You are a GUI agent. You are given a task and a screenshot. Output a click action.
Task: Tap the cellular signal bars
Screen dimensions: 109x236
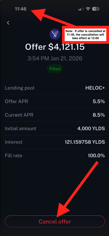click(x=81, y=9)
